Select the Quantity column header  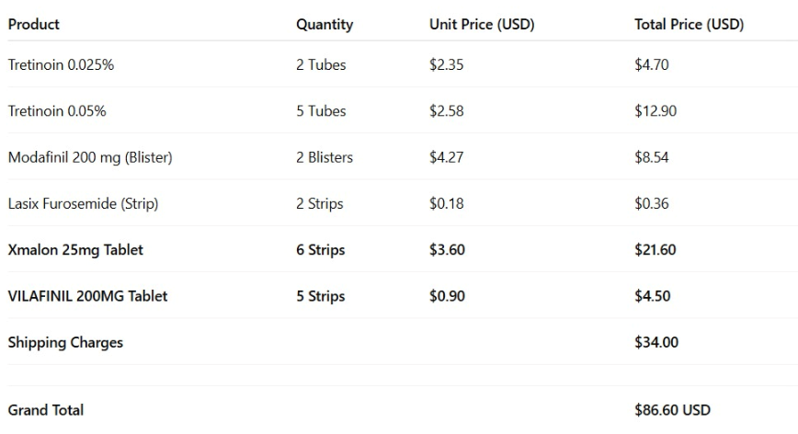coord(325,25)
